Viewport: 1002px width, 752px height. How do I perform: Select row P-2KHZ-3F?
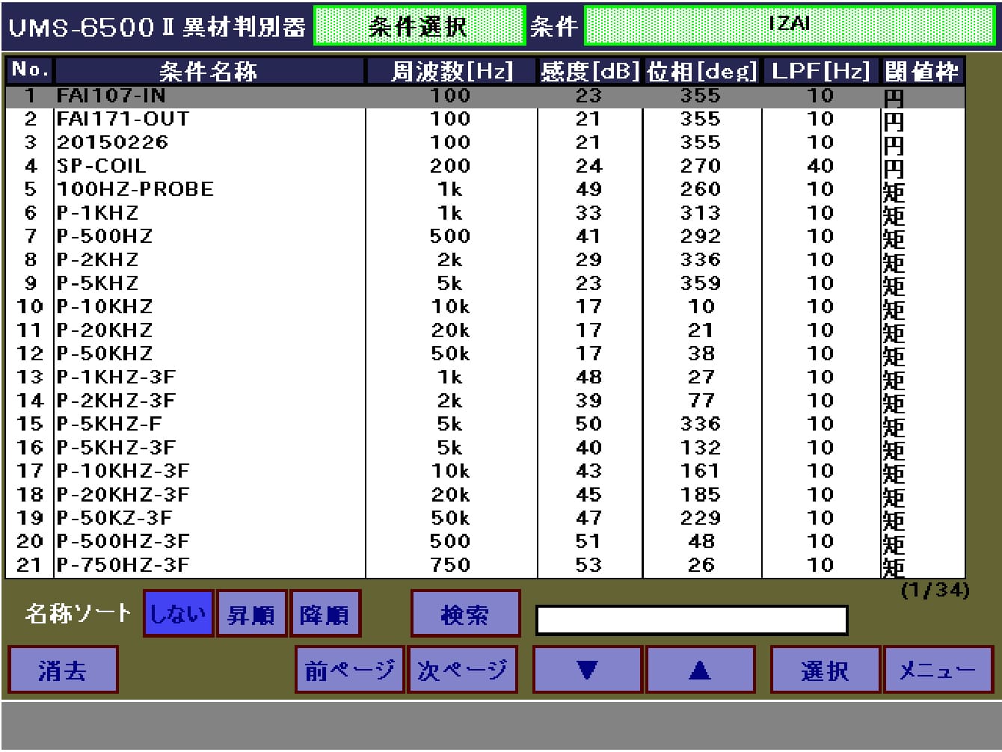[x=485, y=401]
